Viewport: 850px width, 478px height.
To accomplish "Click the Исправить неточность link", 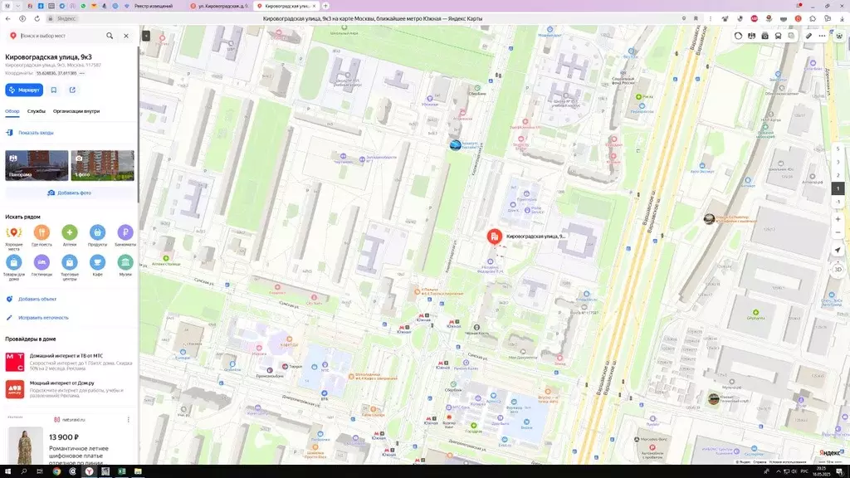I will pyautogui.click(x=43, y=318).
